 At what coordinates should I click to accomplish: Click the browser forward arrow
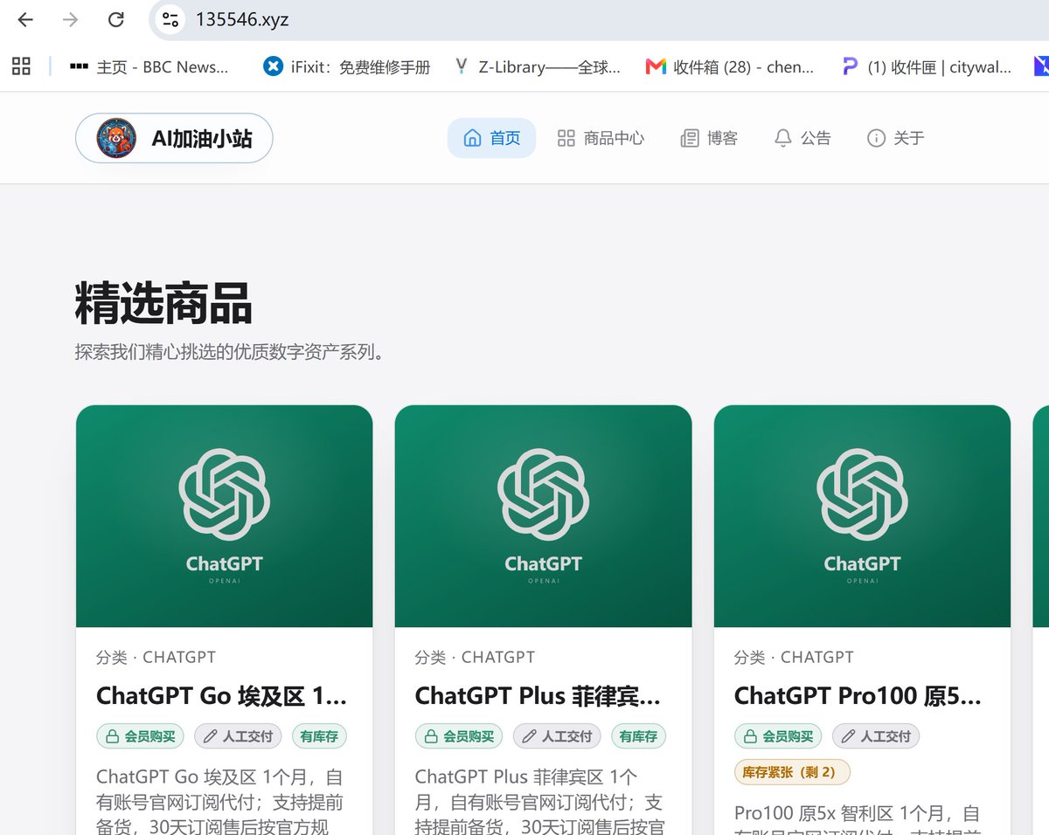[71, 19]
